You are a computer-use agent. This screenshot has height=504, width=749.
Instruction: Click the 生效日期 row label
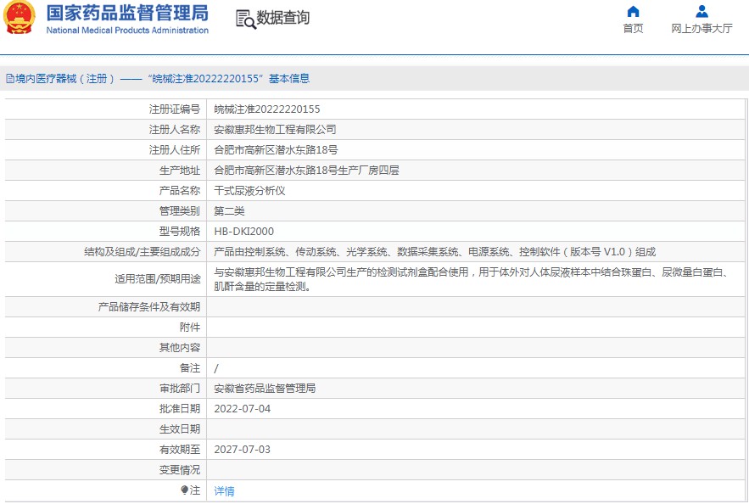point(180,429)
